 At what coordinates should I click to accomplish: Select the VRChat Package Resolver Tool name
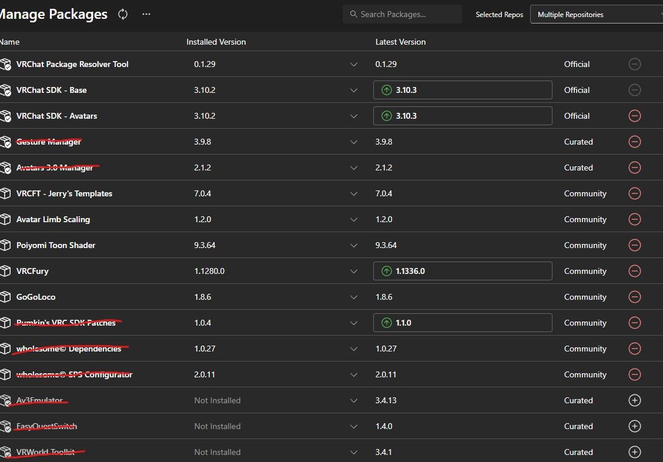72,64
